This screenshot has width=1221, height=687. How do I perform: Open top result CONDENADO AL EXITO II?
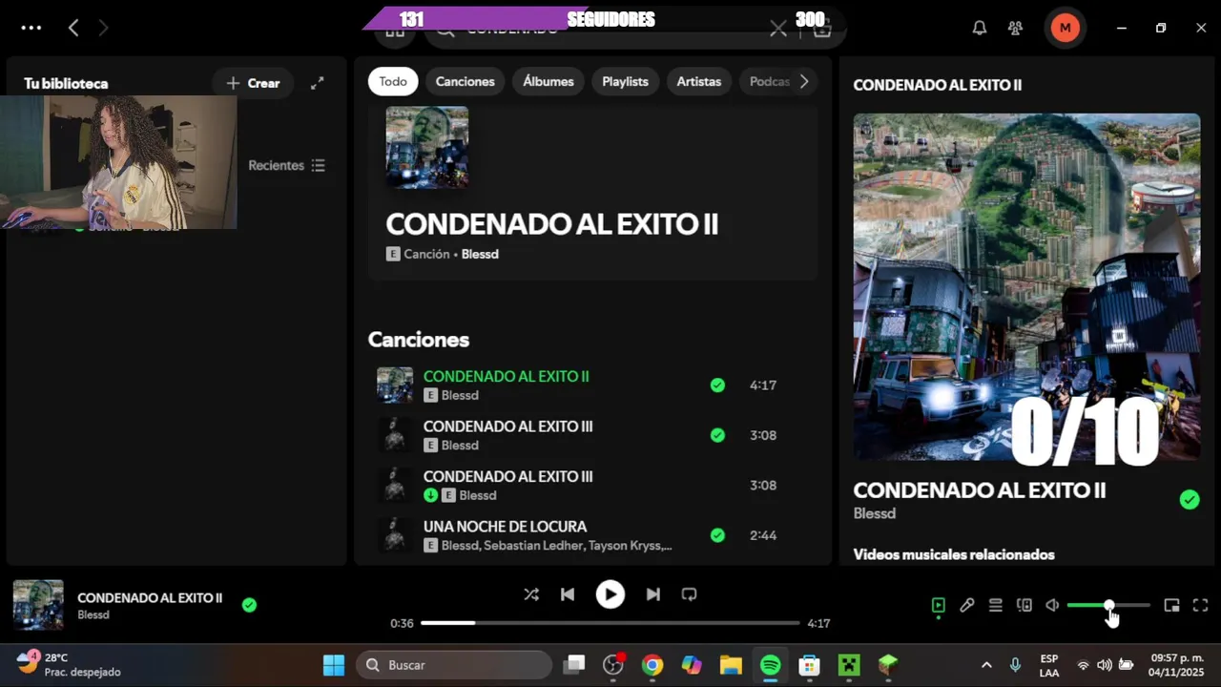(x=551, y=224)
